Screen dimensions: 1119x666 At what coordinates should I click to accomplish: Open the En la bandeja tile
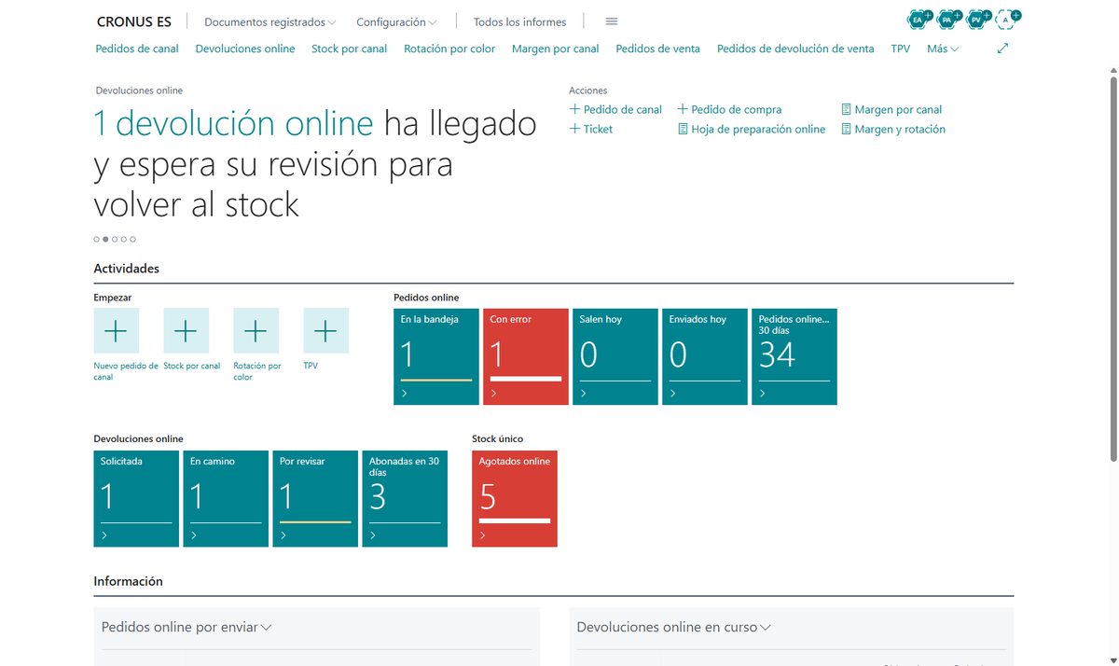point(436,356)
